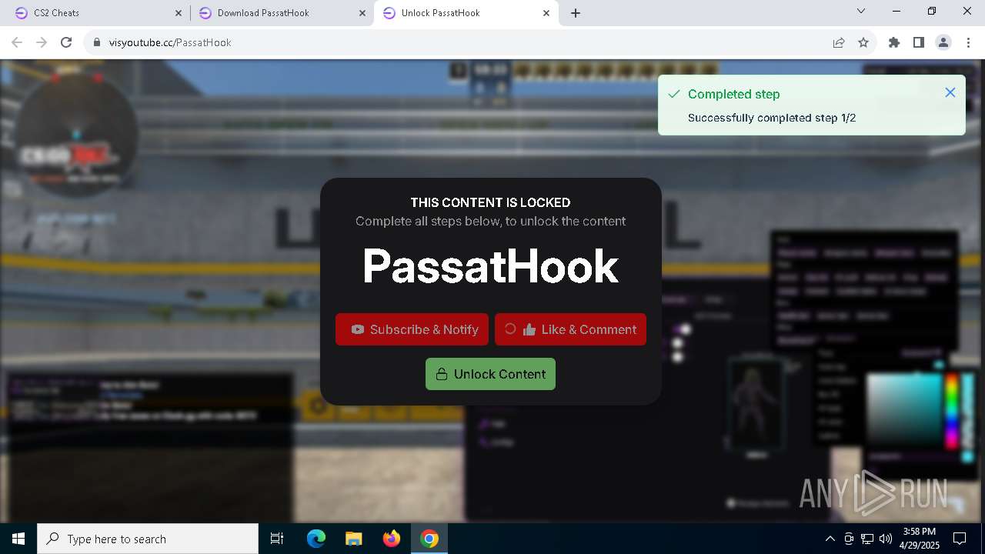
Task: Click the padlock icon on Unlock Content
Action: [442, 374]
